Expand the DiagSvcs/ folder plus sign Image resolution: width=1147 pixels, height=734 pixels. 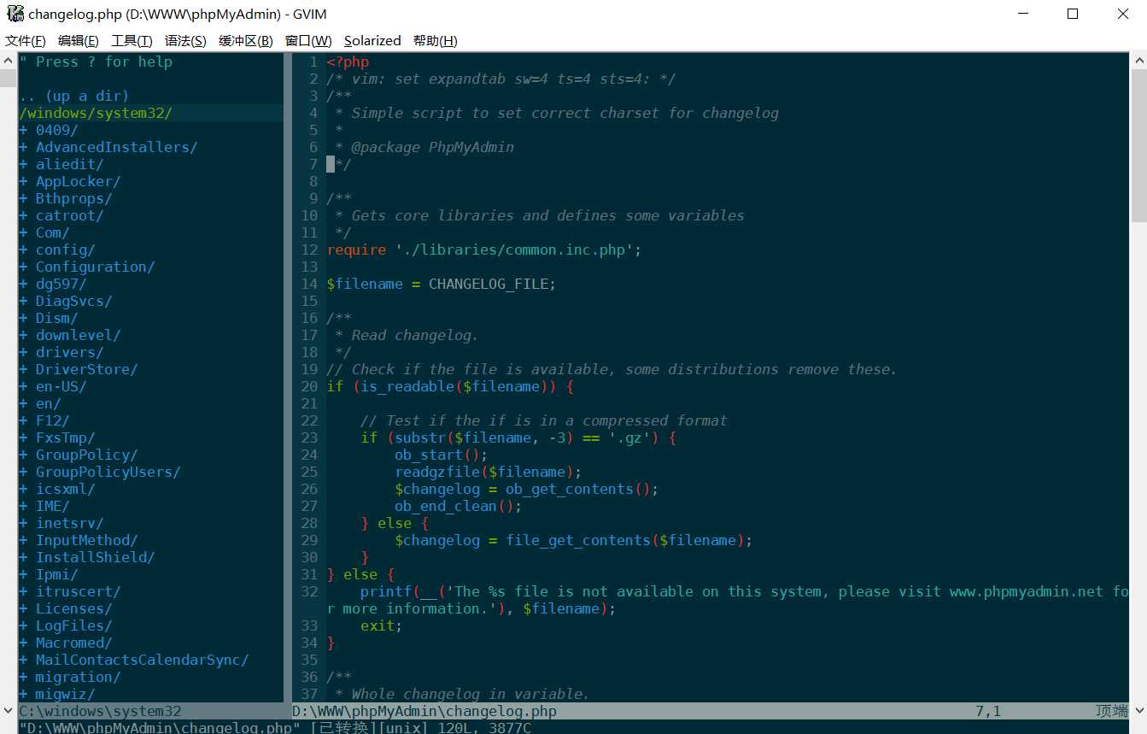tap(23, 301)
